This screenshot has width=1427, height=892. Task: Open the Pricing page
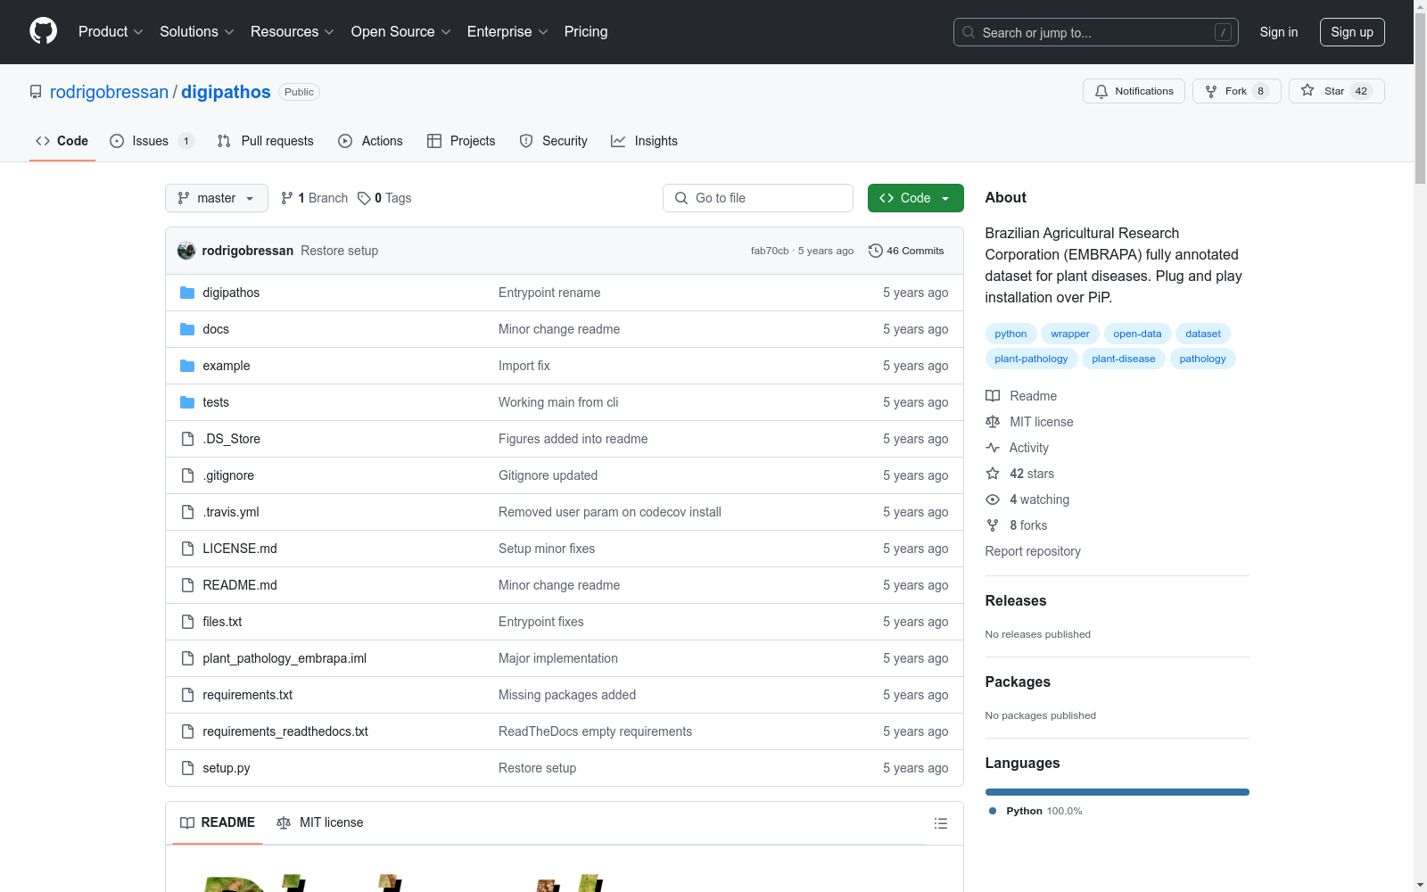pyautogui.click(x=586, y=32)
